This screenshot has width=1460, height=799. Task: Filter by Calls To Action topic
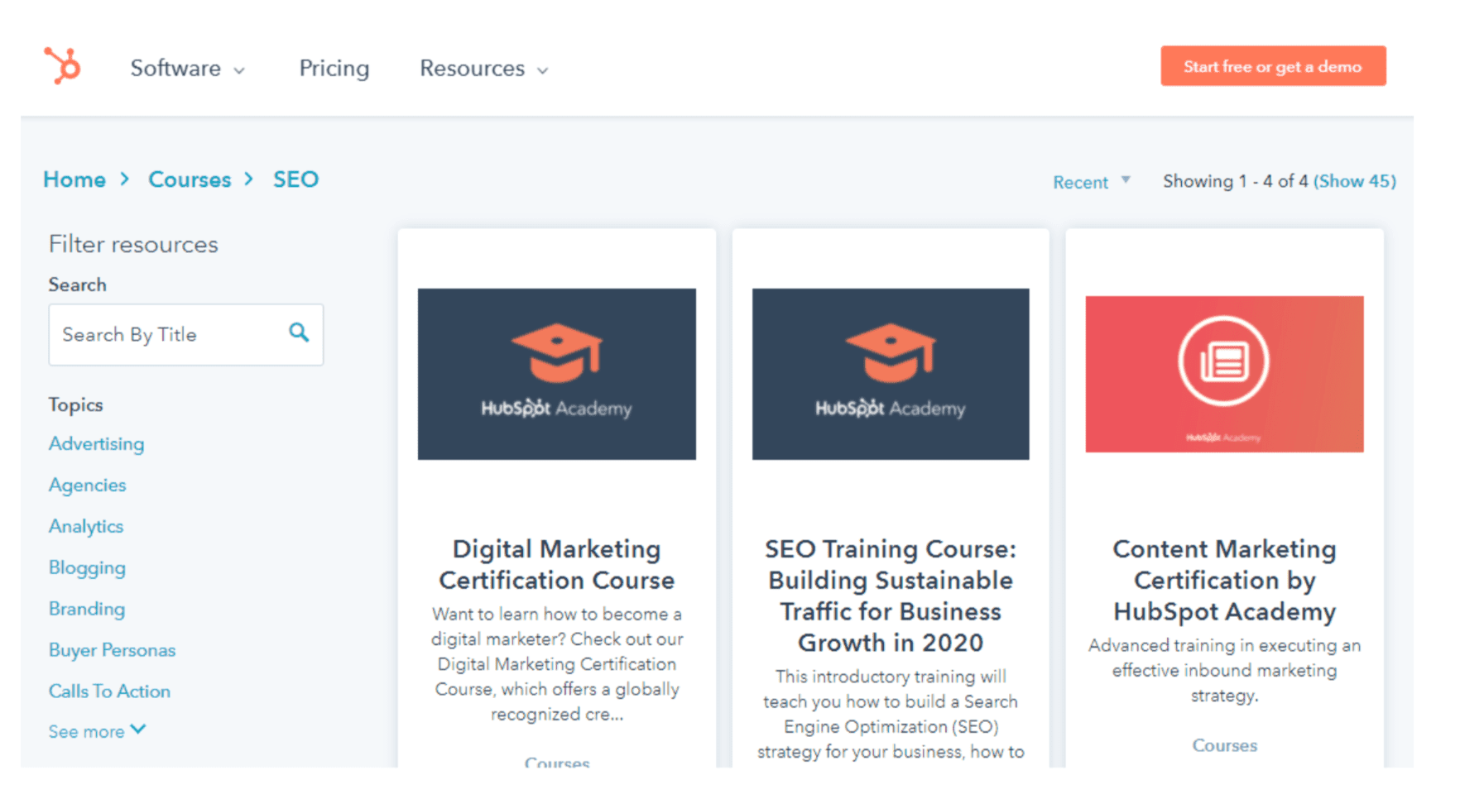tap(109, 691)
